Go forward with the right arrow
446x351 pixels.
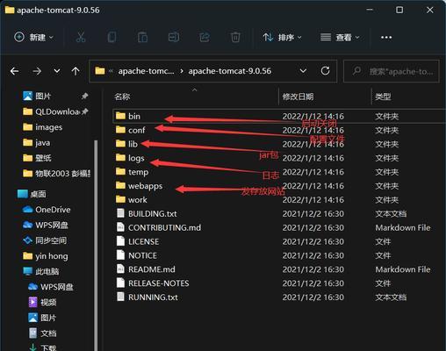pos(37,71)
